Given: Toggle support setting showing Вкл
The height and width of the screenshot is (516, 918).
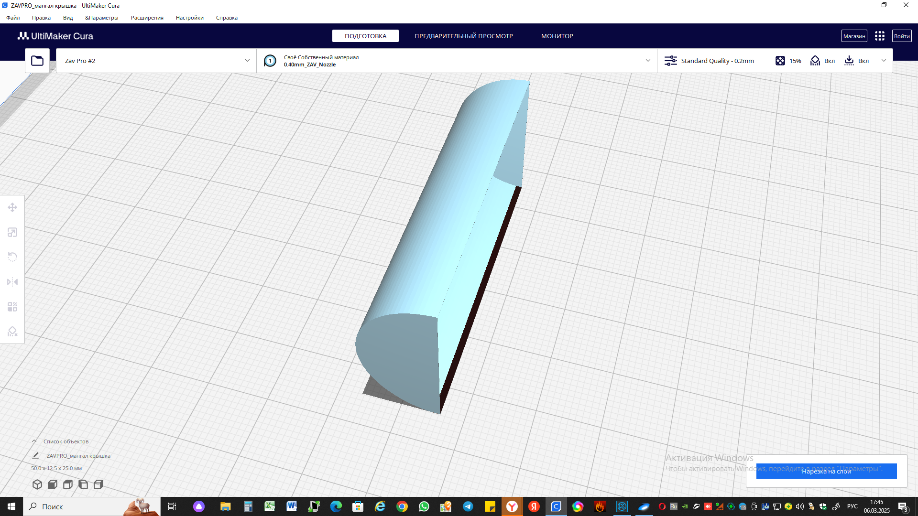Looking at the screenshot, I should pyautogui.click(x=823, y=61).
